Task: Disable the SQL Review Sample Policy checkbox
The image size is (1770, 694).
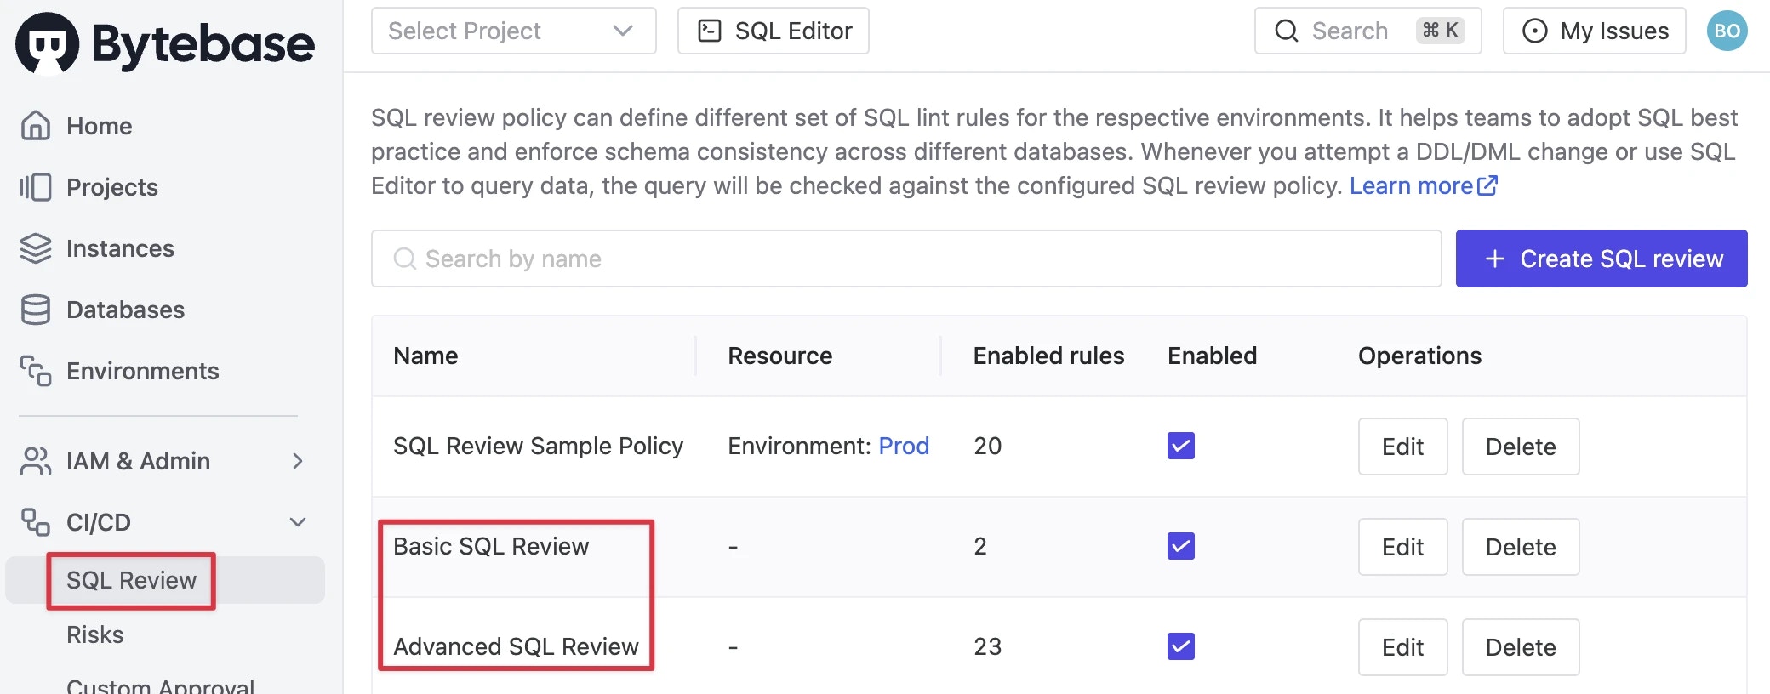Action: pyautogui.click(x=1181, y=446)
